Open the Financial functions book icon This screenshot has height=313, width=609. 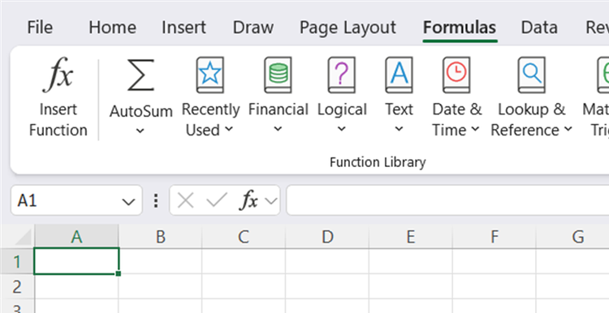tap(278, 75)
